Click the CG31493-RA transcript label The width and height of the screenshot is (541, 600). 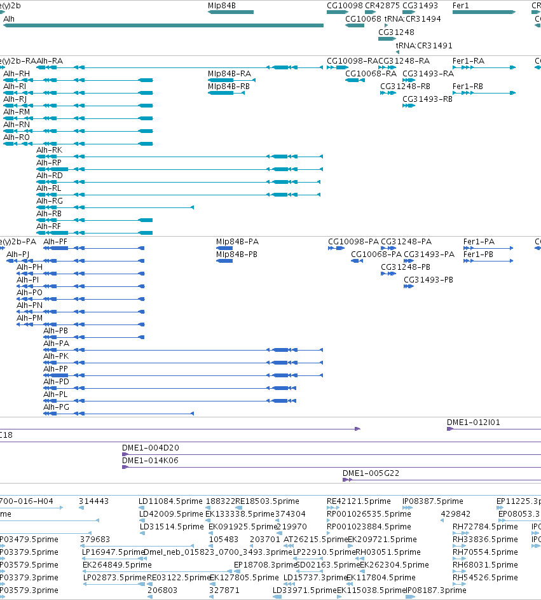(428, 73)
